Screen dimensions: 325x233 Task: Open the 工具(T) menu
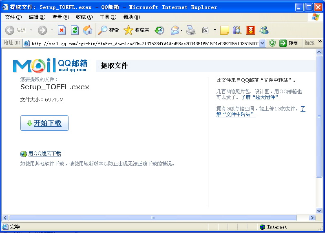[x=108, y=17]
